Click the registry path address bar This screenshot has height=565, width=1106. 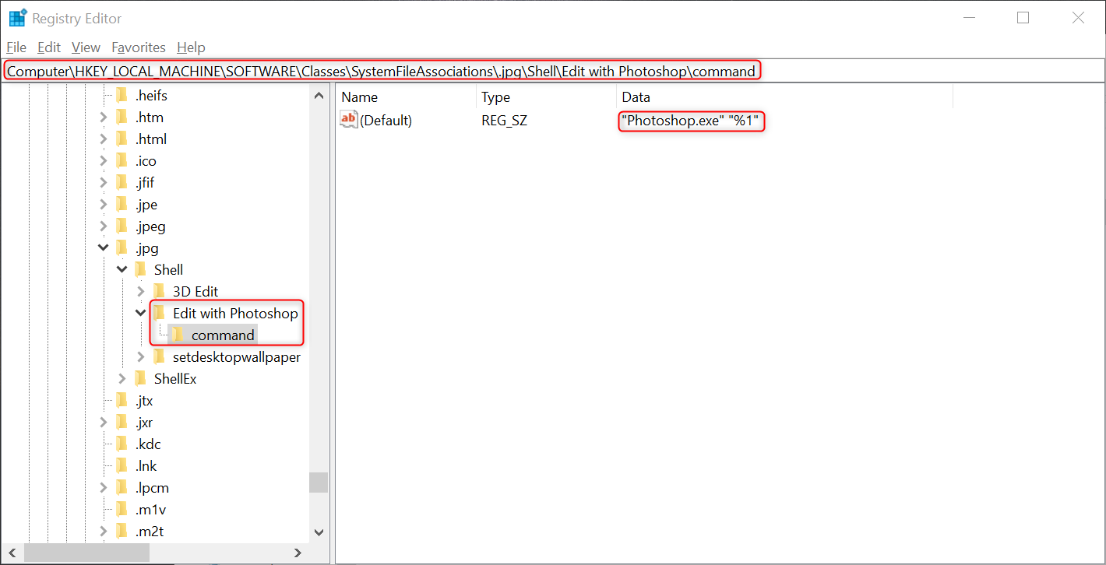[x=552, y=71]
